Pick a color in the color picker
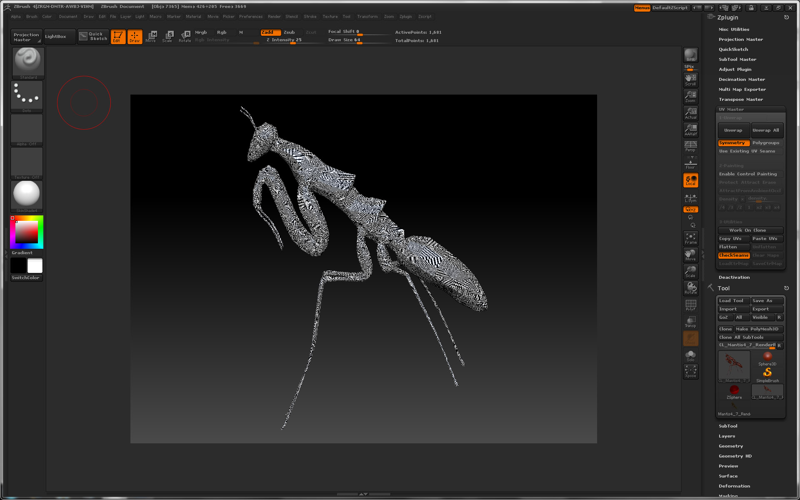The height and width of the screenshot is (500, 800). [27, 232]
